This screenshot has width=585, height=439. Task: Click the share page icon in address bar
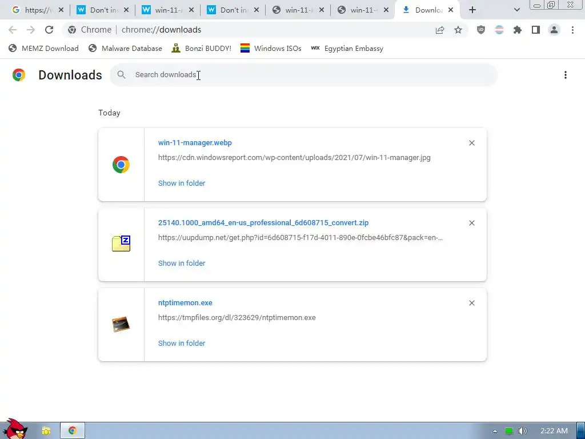(440, 30)
